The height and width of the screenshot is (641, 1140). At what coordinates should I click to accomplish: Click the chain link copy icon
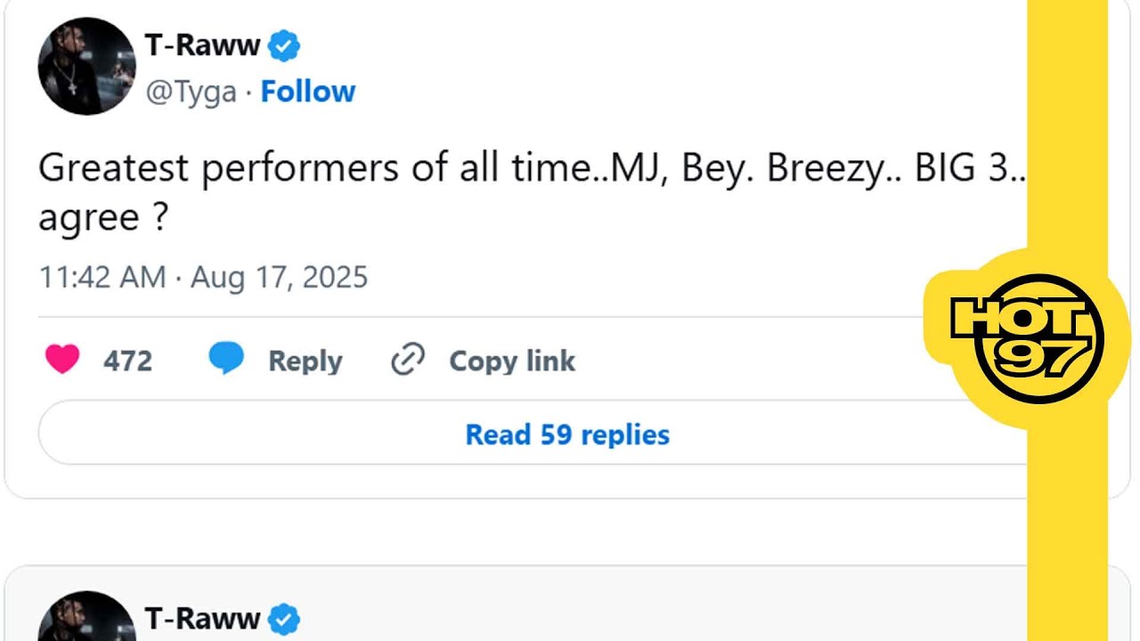(408, 360)
